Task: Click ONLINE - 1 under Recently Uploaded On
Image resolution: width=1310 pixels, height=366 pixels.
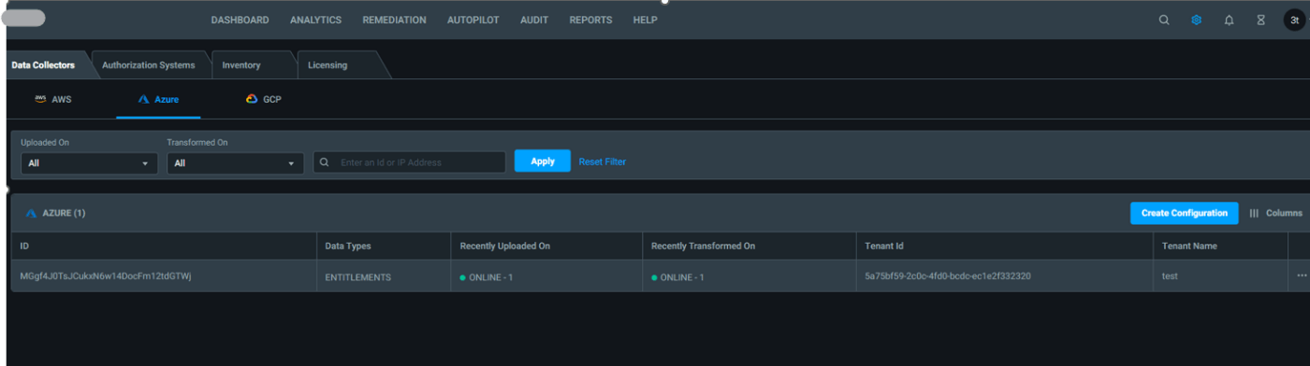Action: pyautogui.click(x=487, y=277)
